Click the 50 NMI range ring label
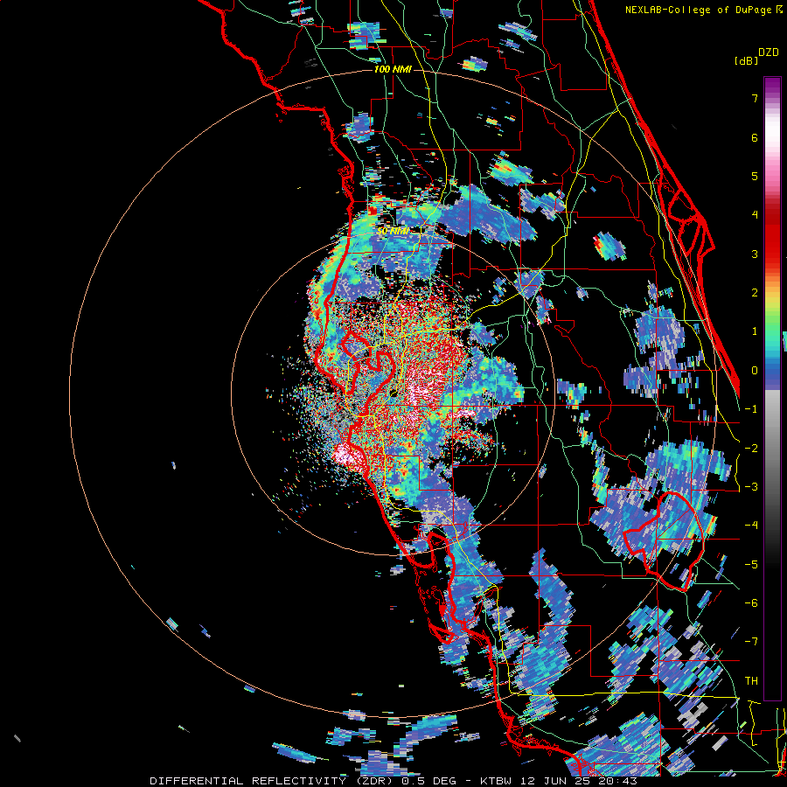This screenshot has height=787, width=787. point(393,231)
